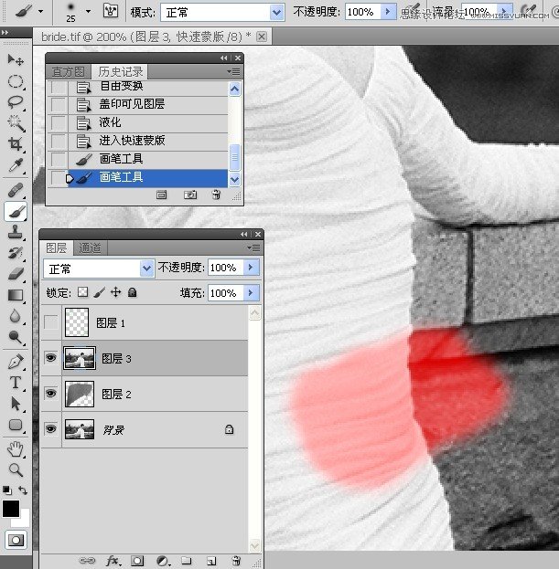This screenshot has height=569, width=559.
Task: Select the Eraser tool
Action: click(x=16, y=274)
